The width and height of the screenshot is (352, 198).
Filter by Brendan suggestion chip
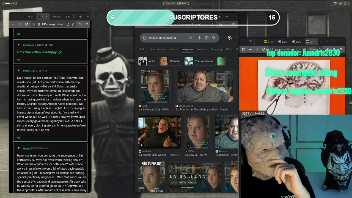pyautogui.click(x=171, y=61)
